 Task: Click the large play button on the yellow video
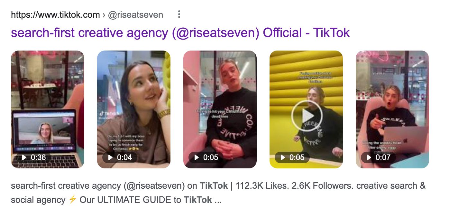click(306, 116)
